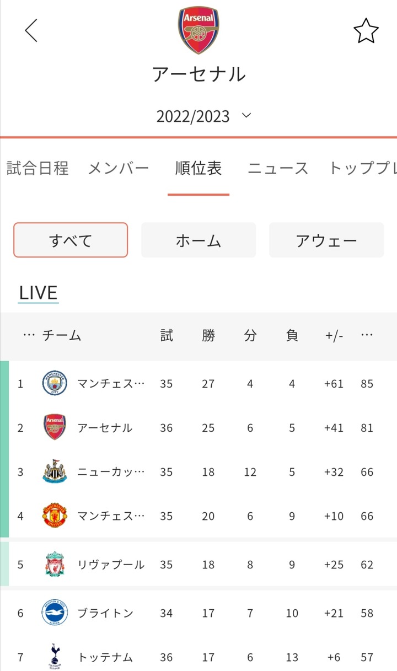This screenshot has height=671, width=397.
Task: Tap the Liverpool crest icon
Action: [x=55, y=565]
